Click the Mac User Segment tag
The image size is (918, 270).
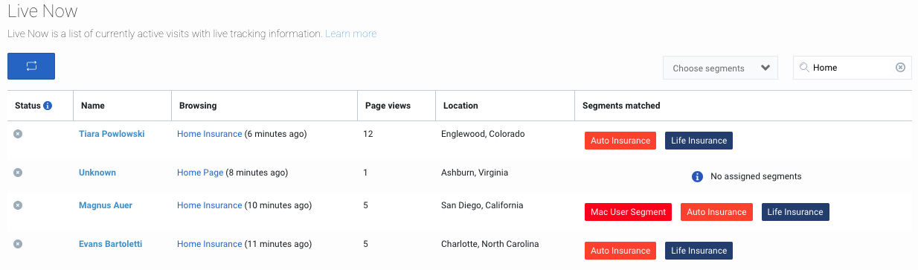628,212
